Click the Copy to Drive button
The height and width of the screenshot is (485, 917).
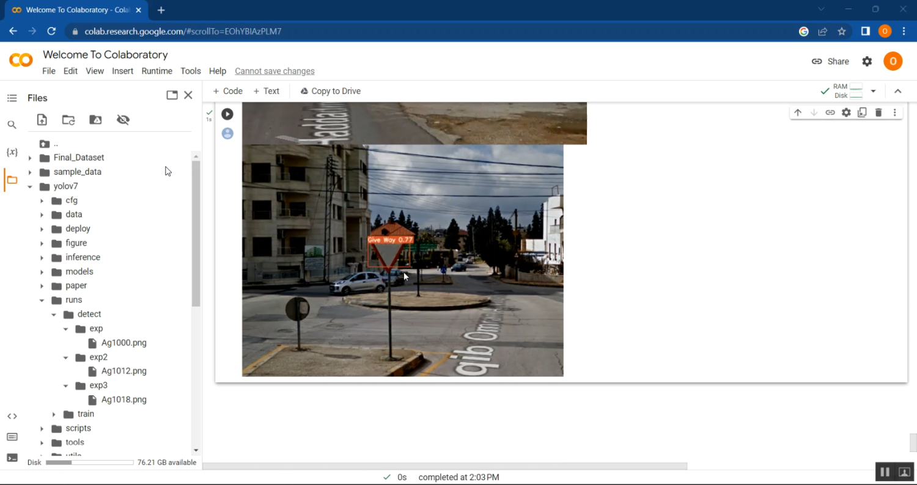click(x=330, y=91)
